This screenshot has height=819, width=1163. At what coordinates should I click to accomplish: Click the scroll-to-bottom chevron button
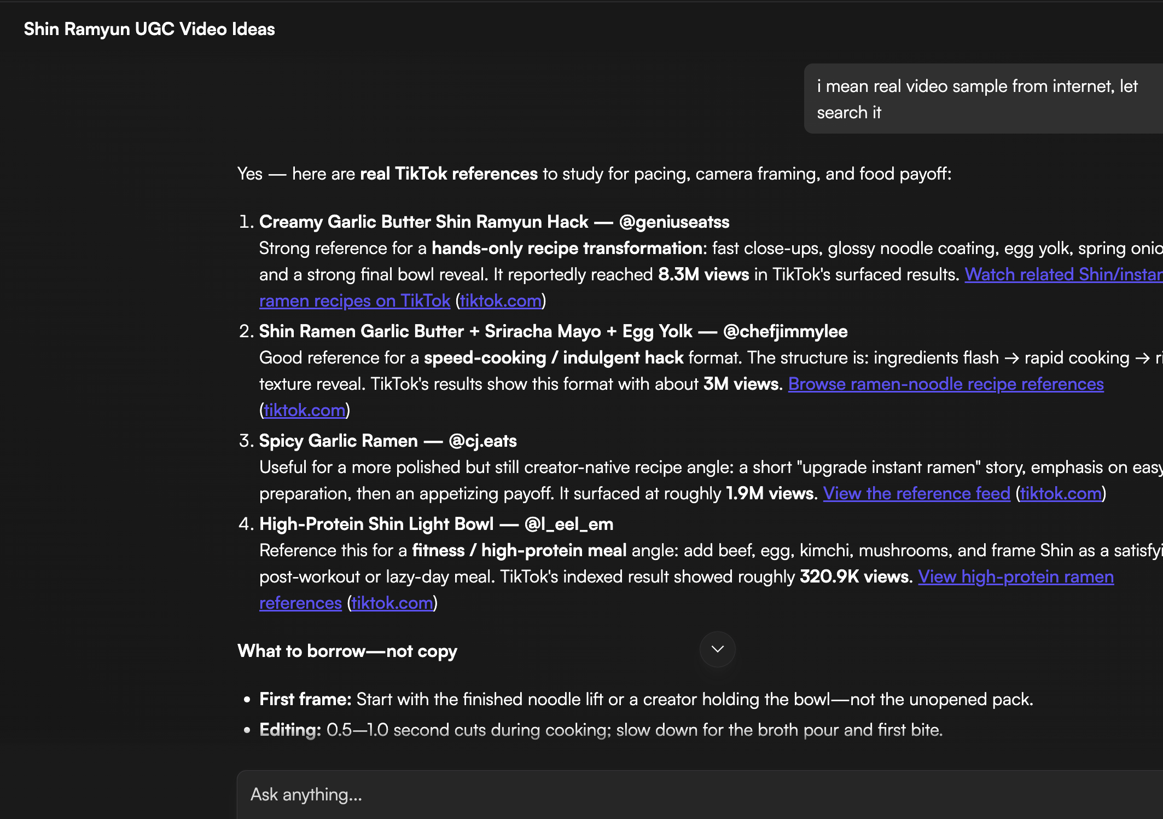click(x=717, y=649)
